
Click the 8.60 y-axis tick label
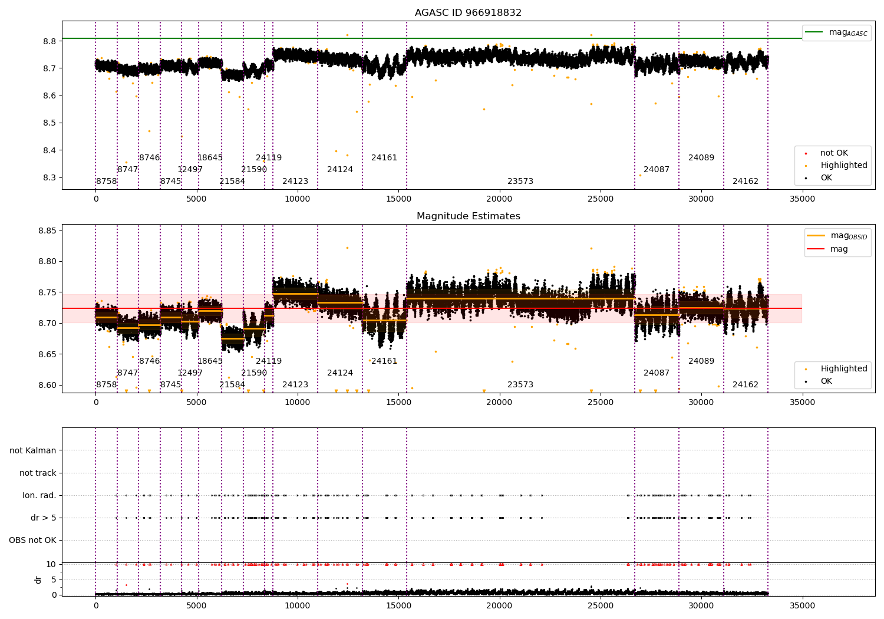(47, 385)
